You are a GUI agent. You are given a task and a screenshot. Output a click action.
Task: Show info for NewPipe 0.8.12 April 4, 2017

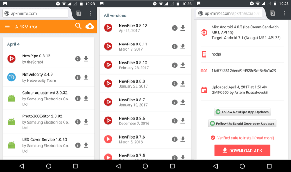coord(175,28)
